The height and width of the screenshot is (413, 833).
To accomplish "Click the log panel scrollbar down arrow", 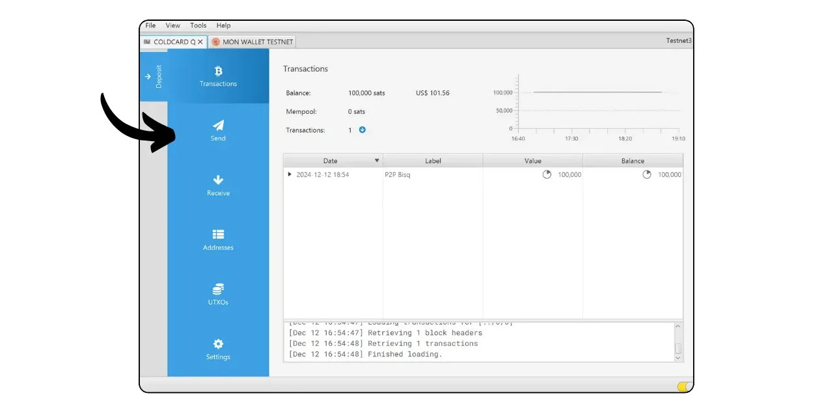I will tap(678, 357).
